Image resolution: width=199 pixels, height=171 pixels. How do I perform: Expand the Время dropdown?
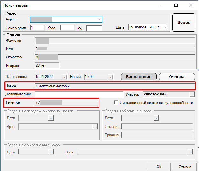coord(110,77)
